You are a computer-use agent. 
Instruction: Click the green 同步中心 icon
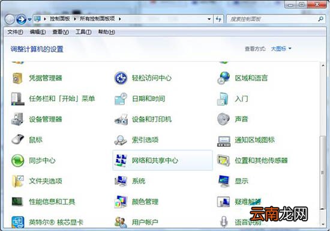[x=17, y=161]
